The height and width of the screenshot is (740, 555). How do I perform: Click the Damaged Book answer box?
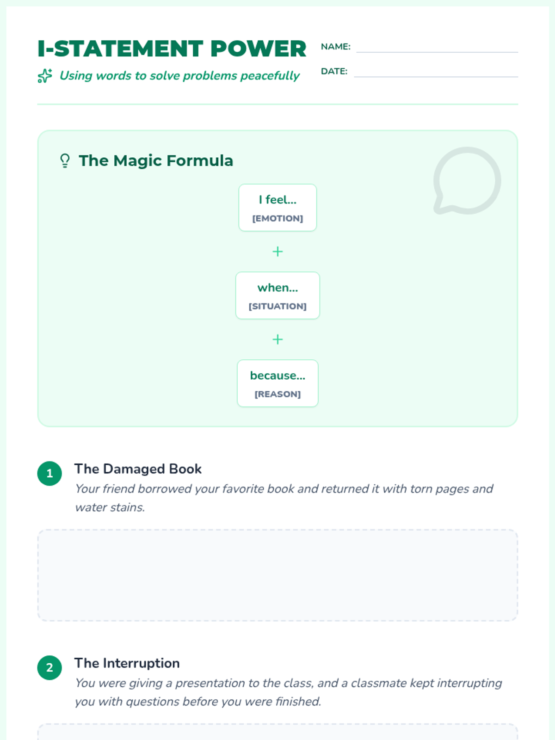click(277, 575)
